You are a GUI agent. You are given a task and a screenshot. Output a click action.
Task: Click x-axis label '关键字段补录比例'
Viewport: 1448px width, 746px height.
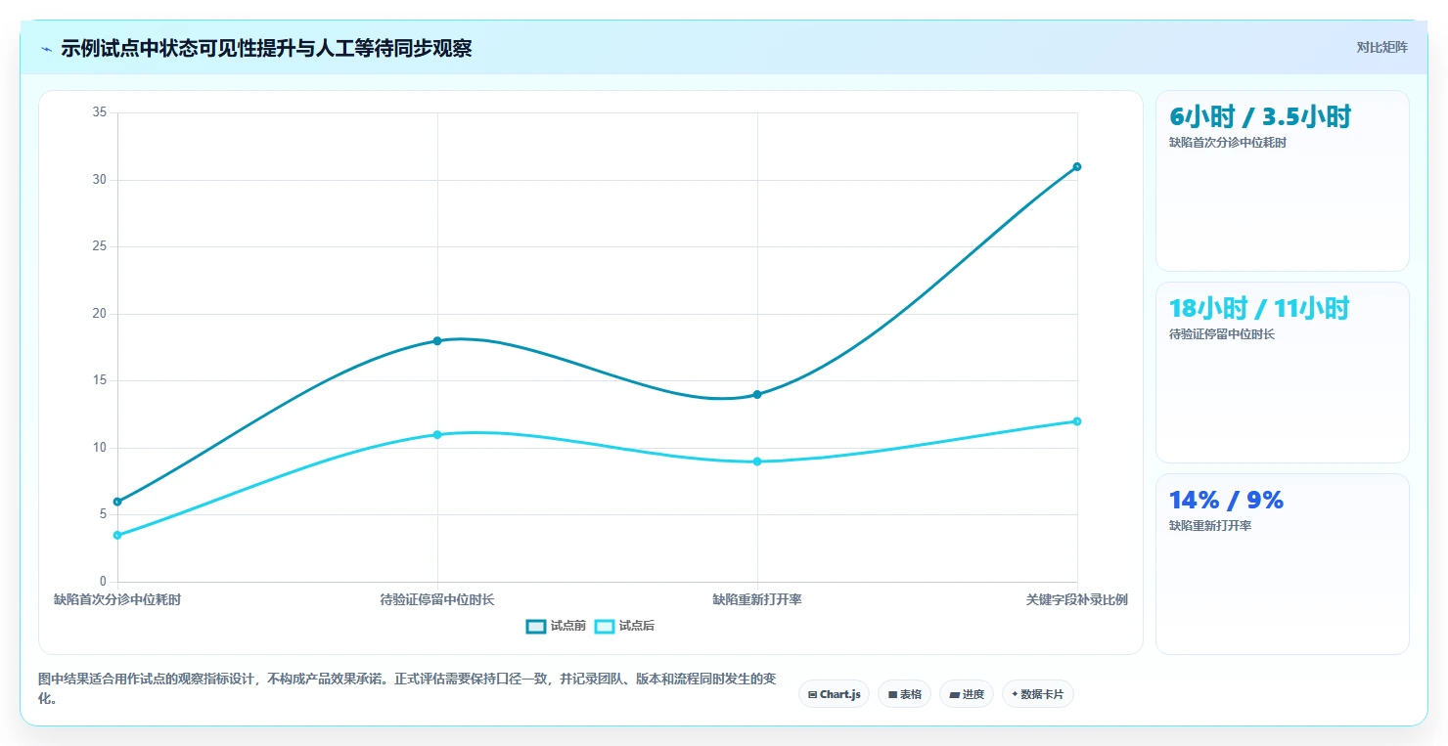click(x=1077, y=599)
